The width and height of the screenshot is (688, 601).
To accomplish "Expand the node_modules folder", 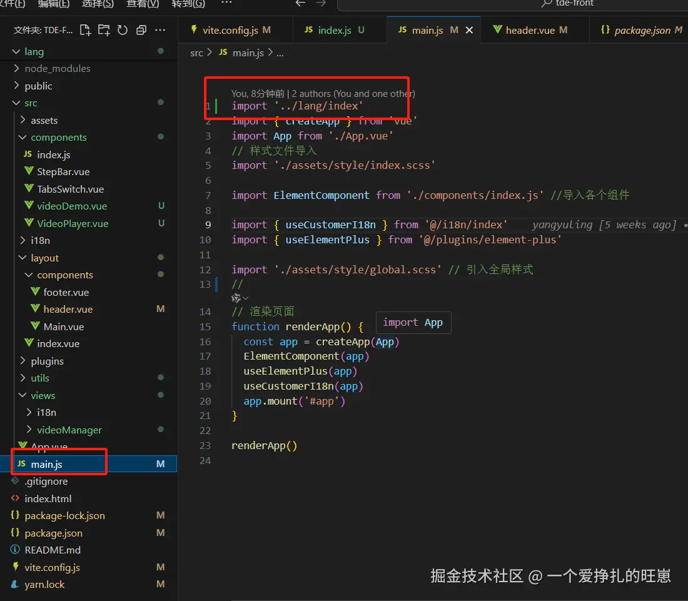I will pos(89,69).
